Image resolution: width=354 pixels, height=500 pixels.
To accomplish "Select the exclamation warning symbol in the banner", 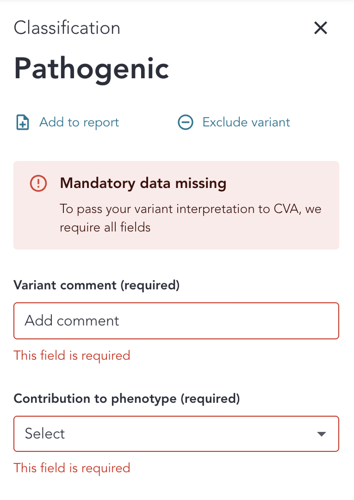I will click(x=38, y=183).
